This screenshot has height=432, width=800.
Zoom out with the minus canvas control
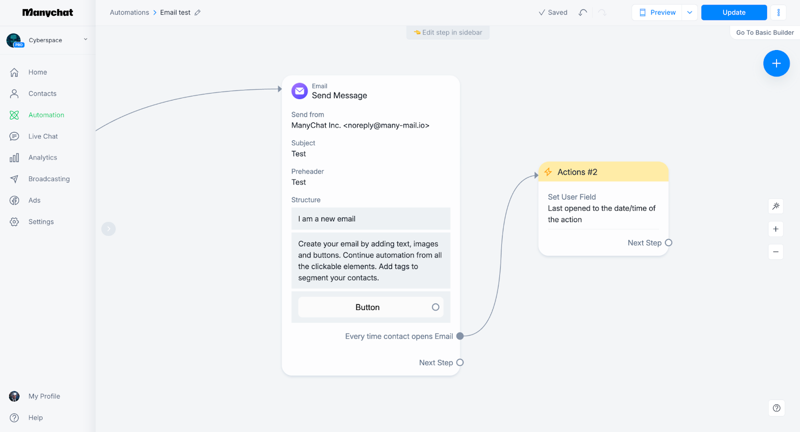tap(775, 252)
